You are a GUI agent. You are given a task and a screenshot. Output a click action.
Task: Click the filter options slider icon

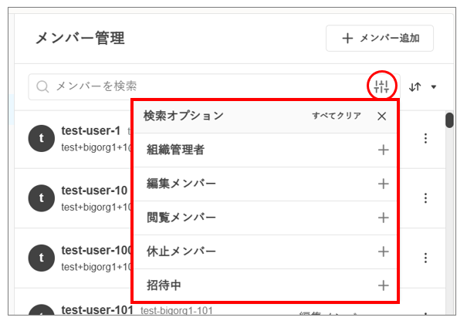pyautogui.click(x=382, y=86)
